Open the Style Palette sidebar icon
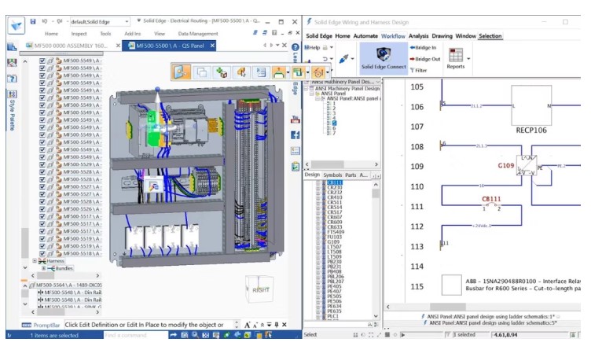Viewport: 591px width, 357px height. point(12,94)
